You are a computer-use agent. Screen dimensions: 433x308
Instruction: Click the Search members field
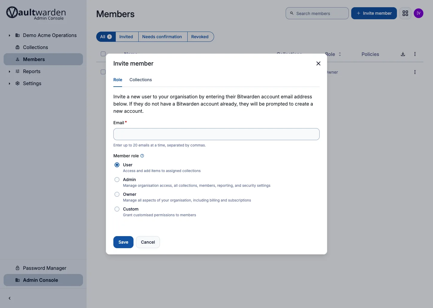(x=317, y=13)
